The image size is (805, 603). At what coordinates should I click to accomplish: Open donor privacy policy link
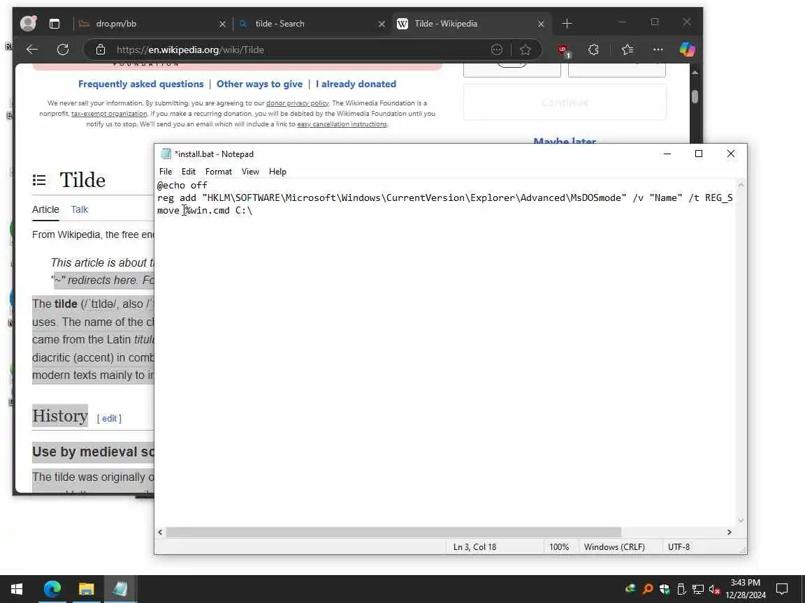coord(297,103)
